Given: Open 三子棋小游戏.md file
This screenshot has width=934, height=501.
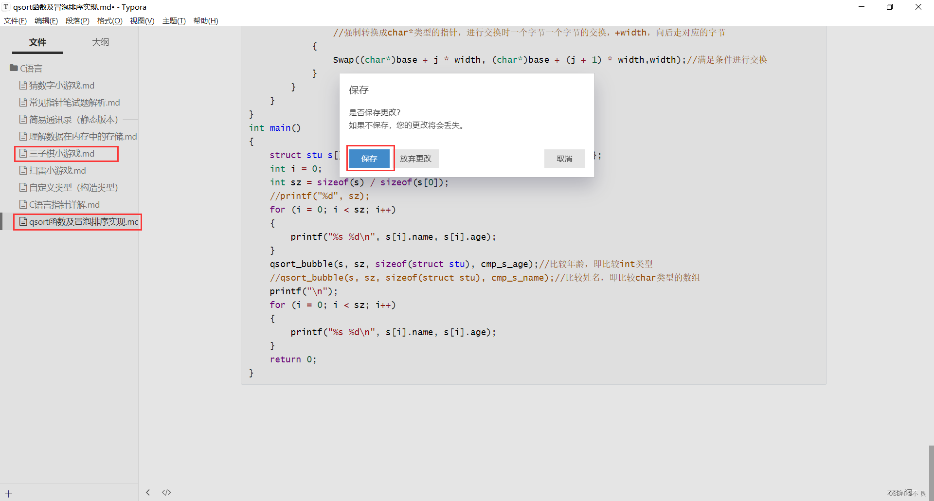Looking at the screenshot, I should [57, 154].
